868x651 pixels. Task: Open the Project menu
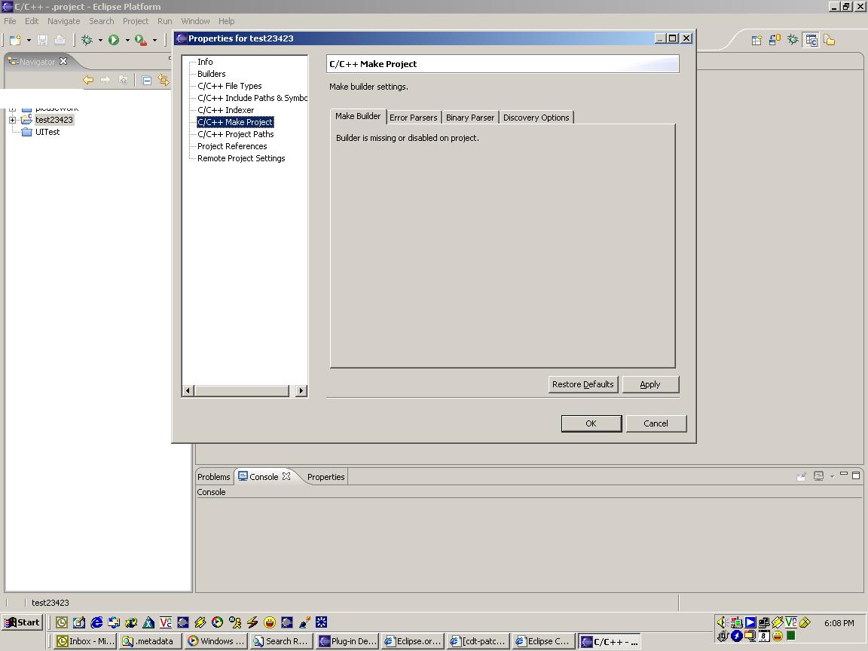coord(136,21)
